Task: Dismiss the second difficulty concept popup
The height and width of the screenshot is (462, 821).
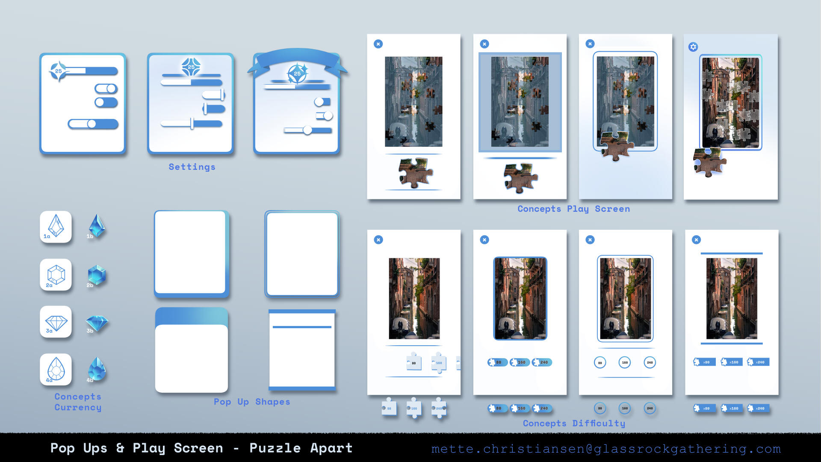Action: tap(484, 240)
